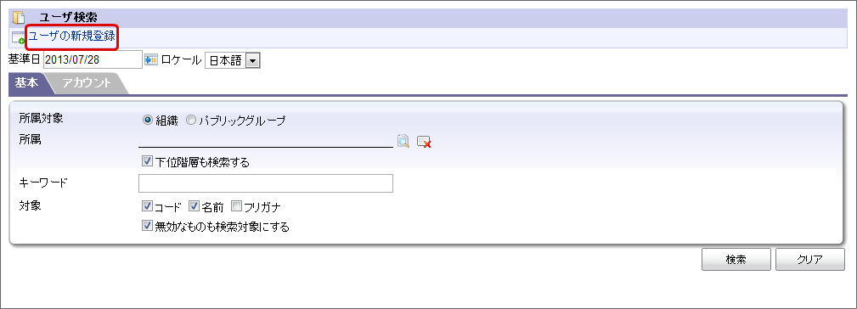
Task: Switch to the アカウント tab
Action: (87, 83)
